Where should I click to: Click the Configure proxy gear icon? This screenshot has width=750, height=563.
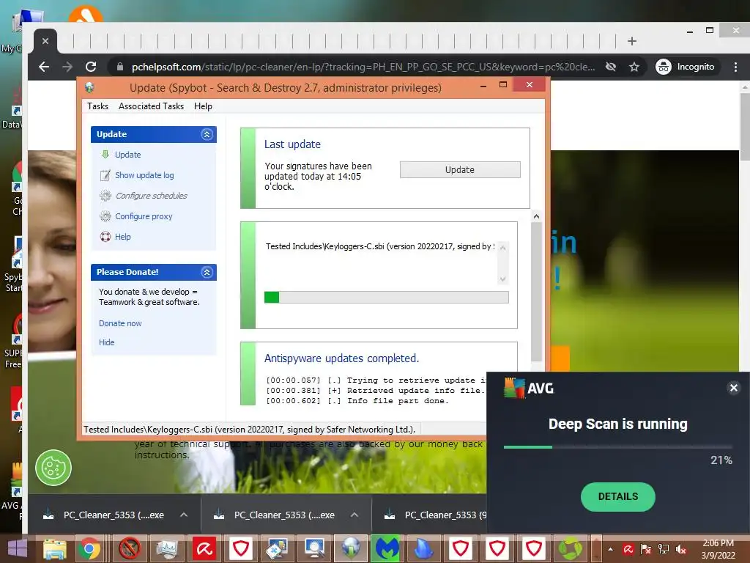[x=105, y=216]
